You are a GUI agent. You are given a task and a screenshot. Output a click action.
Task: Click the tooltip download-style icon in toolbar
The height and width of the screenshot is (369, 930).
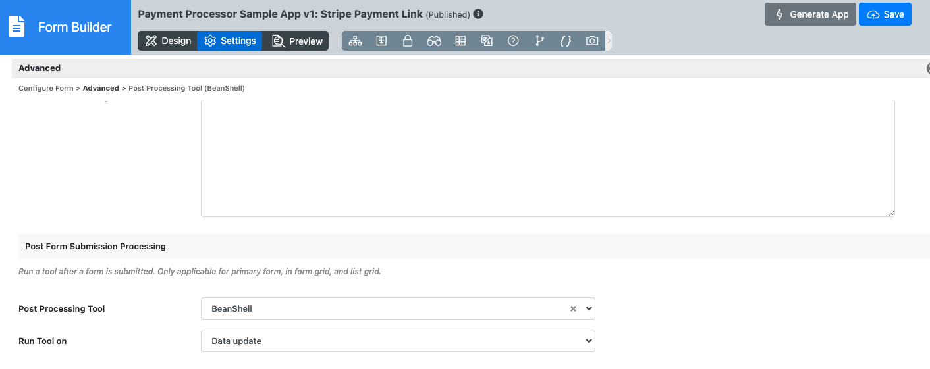click(x=381, y=41)
